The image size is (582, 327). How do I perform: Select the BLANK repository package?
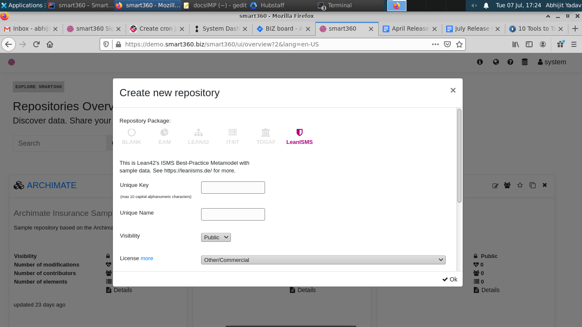pyautogui.click(x=132, y=137)
